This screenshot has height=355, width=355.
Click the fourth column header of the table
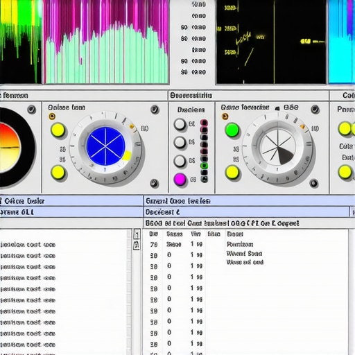pyautogui.click(x=214, y=234)
